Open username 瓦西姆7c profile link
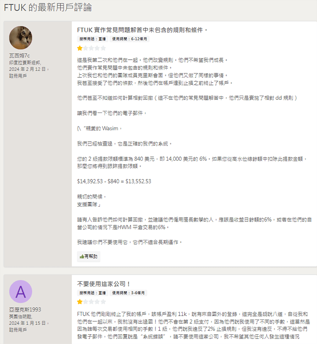 click(19, 55)
